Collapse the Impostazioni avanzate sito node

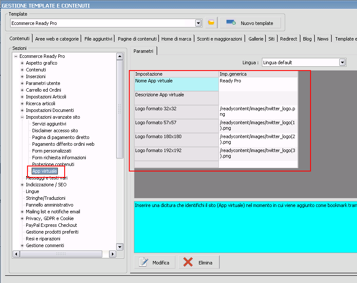[x=22, y=117]
